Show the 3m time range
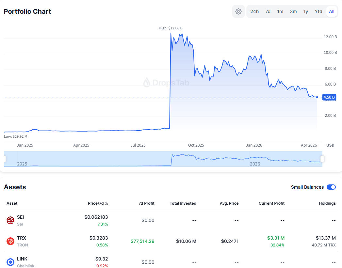 coord(293,11)
